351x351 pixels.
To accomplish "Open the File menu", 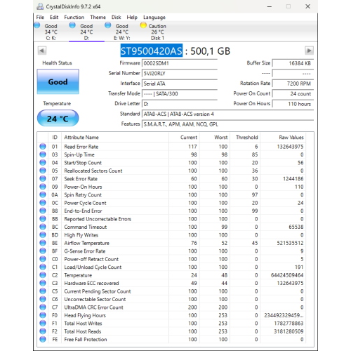I will point(40,18).
